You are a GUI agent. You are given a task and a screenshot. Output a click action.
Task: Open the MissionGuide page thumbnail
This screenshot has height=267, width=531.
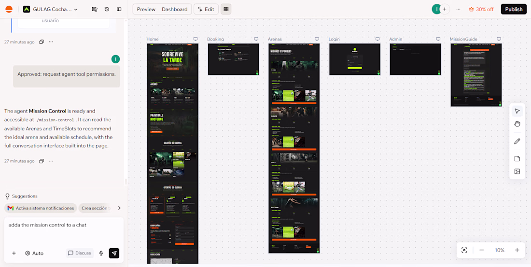point(476,75)
